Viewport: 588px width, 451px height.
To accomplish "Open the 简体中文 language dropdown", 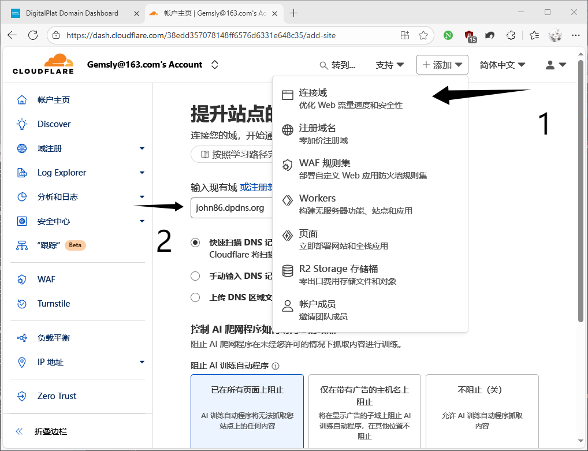I will (501, 65).
